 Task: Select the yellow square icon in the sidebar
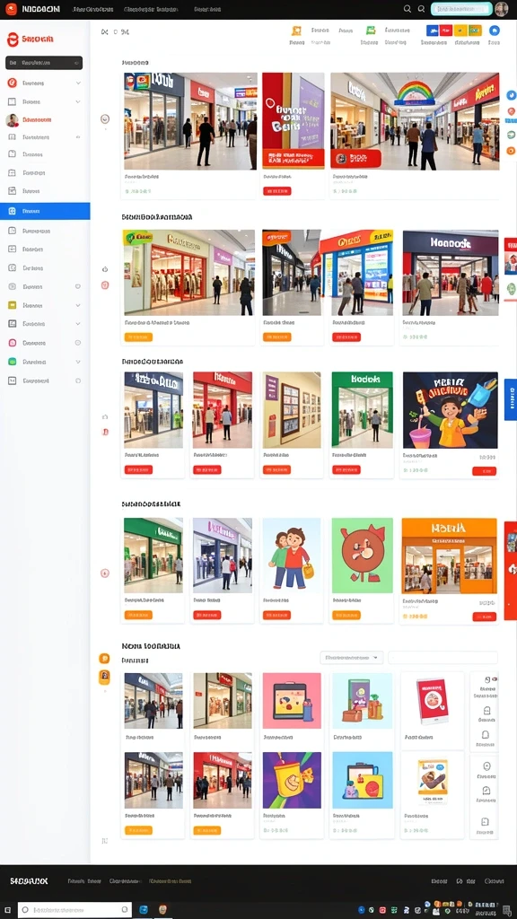tap(12, 305)
